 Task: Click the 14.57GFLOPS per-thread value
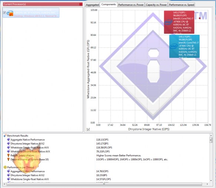103,179
